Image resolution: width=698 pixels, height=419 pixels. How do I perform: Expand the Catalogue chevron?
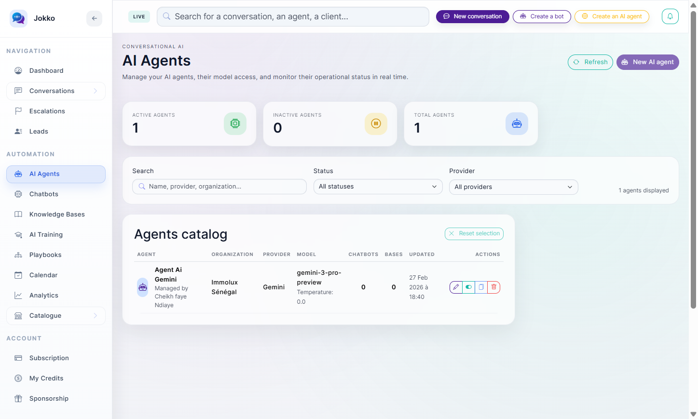pos(96,316)
